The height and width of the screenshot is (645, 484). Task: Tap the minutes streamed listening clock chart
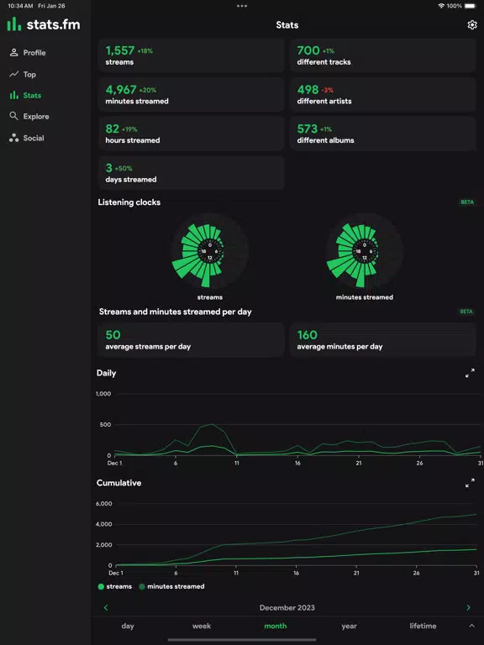[364, 252]
